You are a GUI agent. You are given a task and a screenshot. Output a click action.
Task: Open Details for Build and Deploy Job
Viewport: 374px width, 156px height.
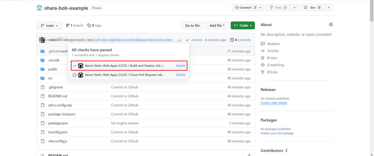(x=181, y=65)
